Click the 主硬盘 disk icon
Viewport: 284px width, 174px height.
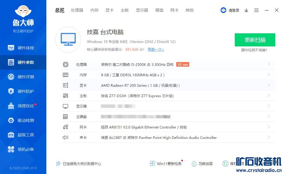click(x=65, y=117)
